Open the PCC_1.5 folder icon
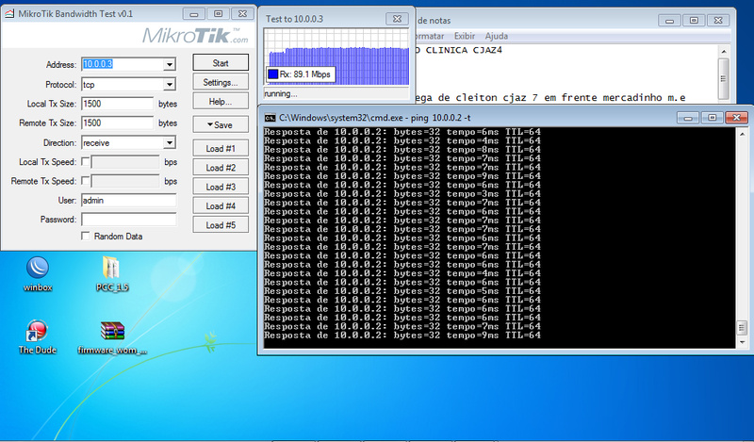The width and height of the screenshot is (754, 442). (x=111, y=273)
